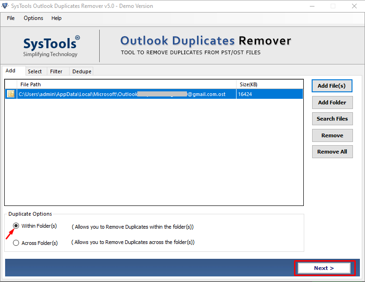Close the Outlook Duplicates Remover window

(x=354, y=6)
